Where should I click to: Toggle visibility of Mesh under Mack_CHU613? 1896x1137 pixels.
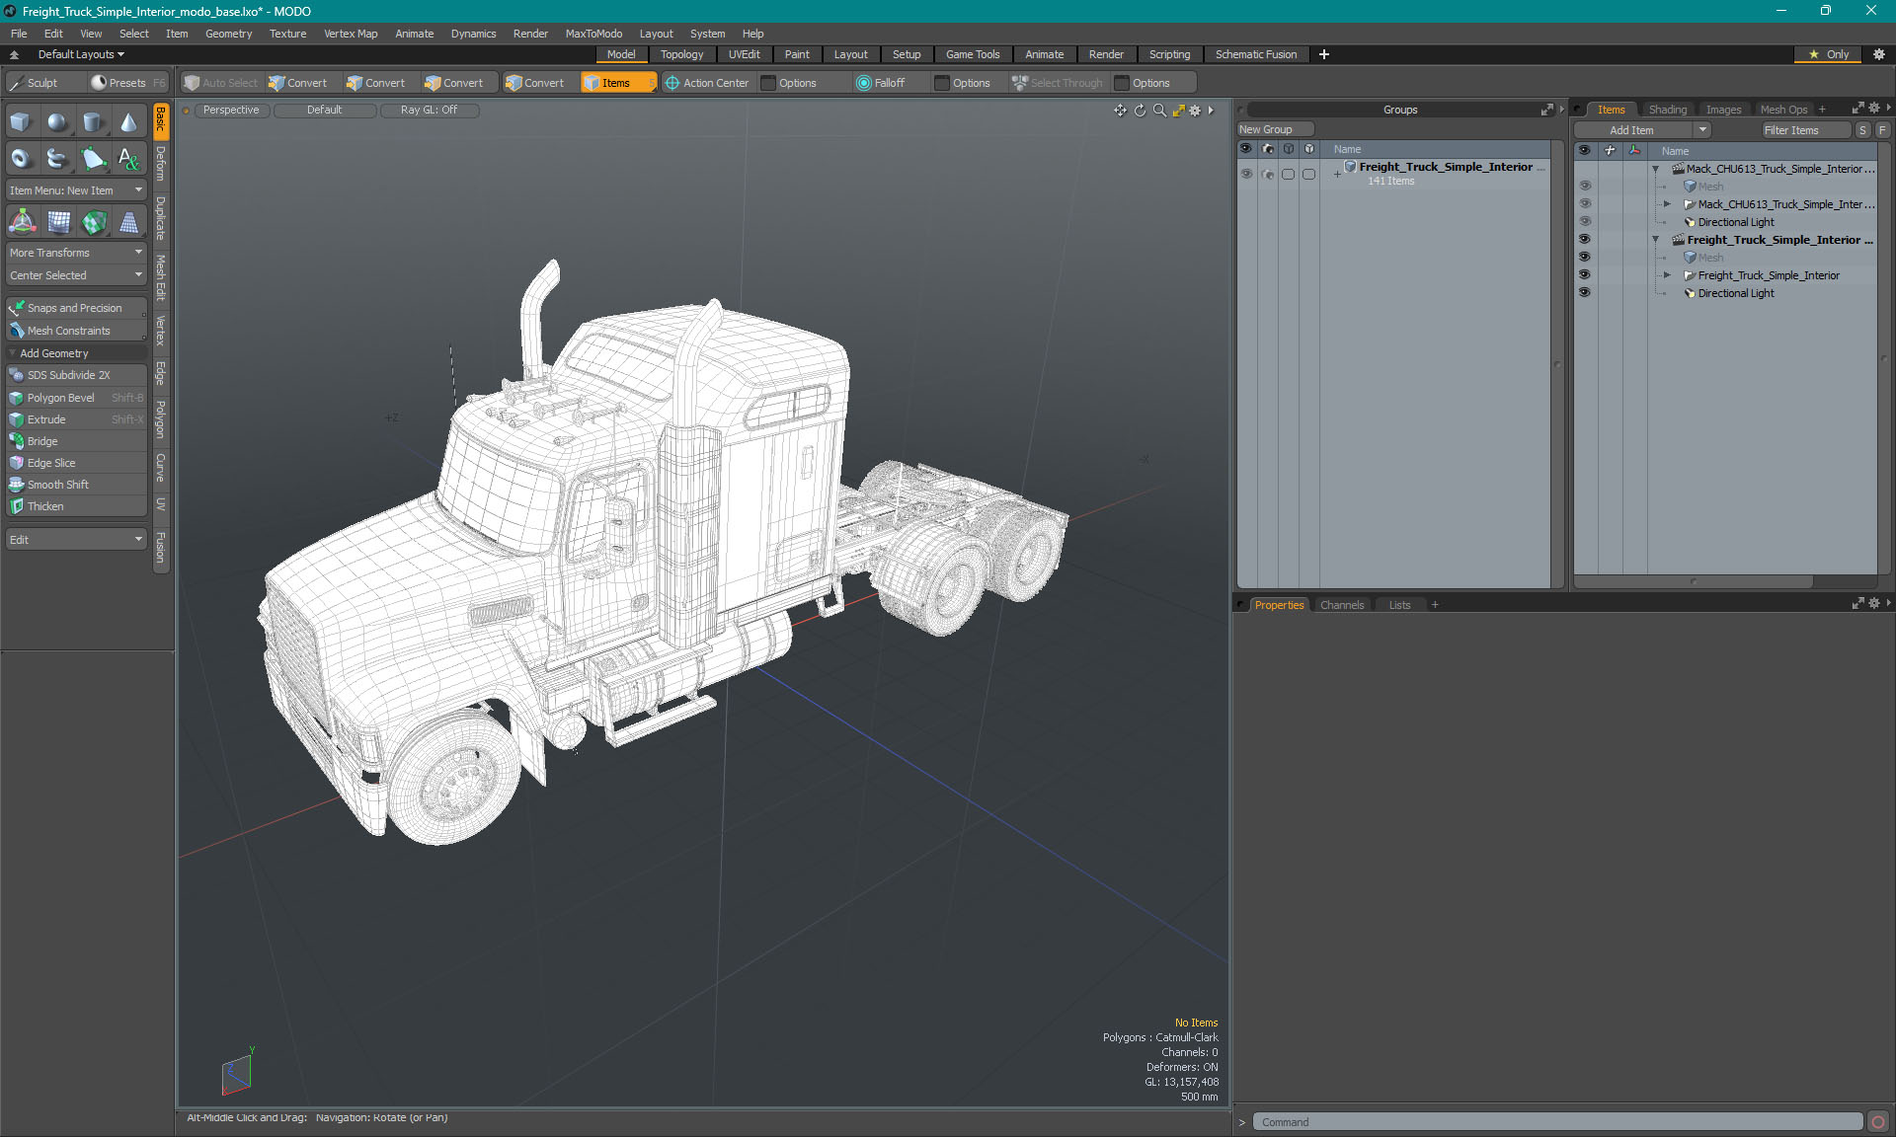tap(1584, 187)
